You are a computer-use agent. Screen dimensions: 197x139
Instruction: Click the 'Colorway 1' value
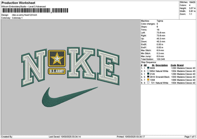click(17, 18)
